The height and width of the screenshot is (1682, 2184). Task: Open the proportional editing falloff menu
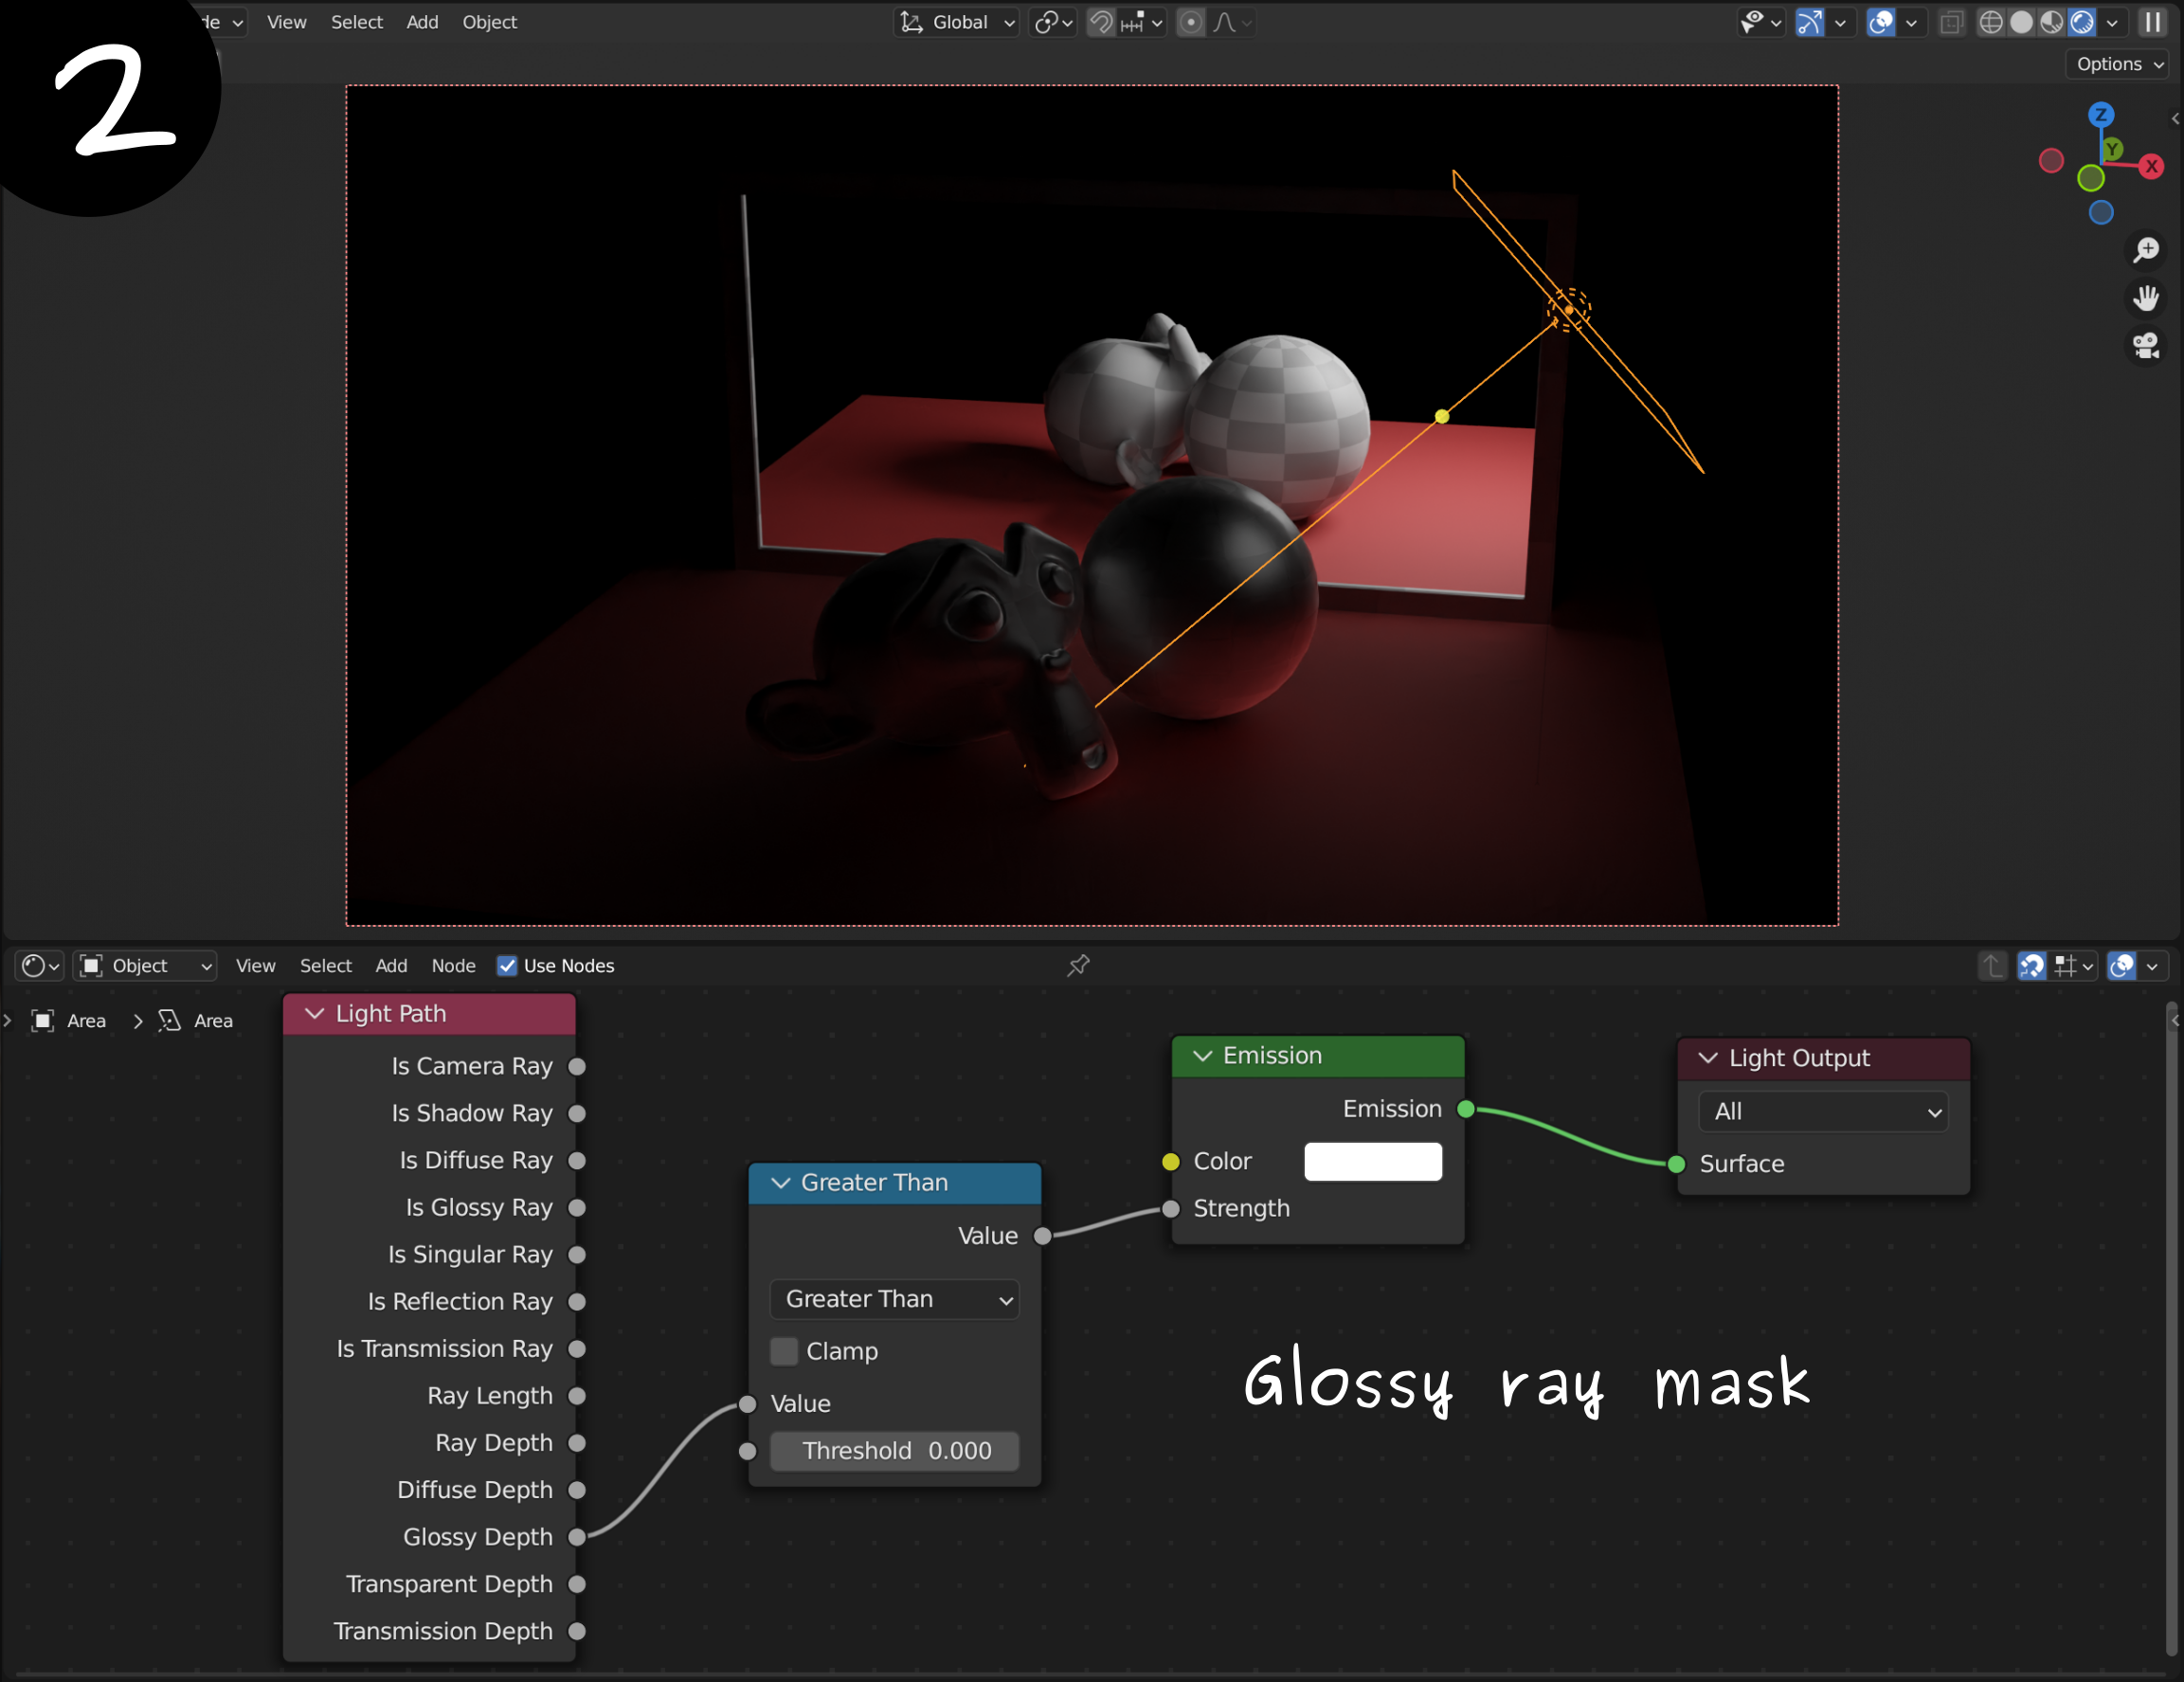pos(1232,22)
